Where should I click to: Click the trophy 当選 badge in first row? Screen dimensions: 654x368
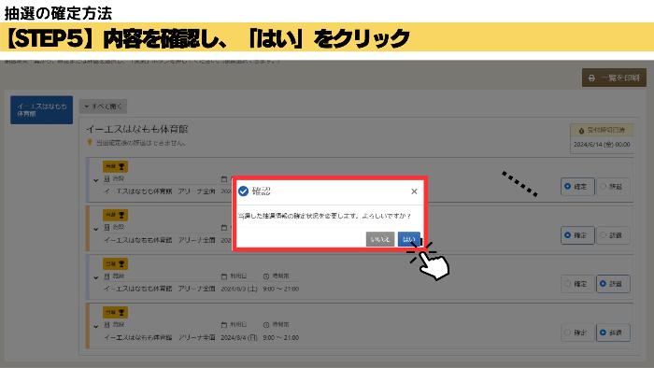[115, 166]
